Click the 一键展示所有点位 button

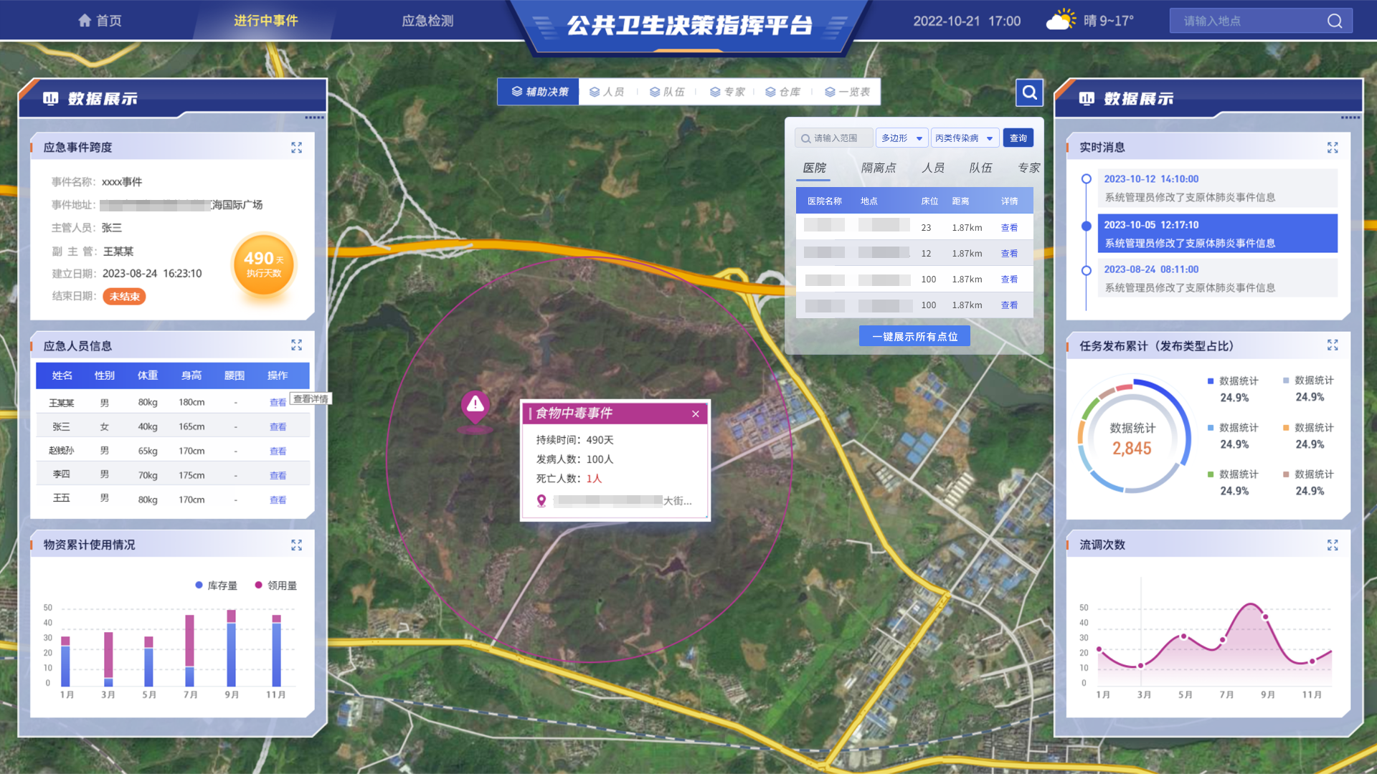914,336
